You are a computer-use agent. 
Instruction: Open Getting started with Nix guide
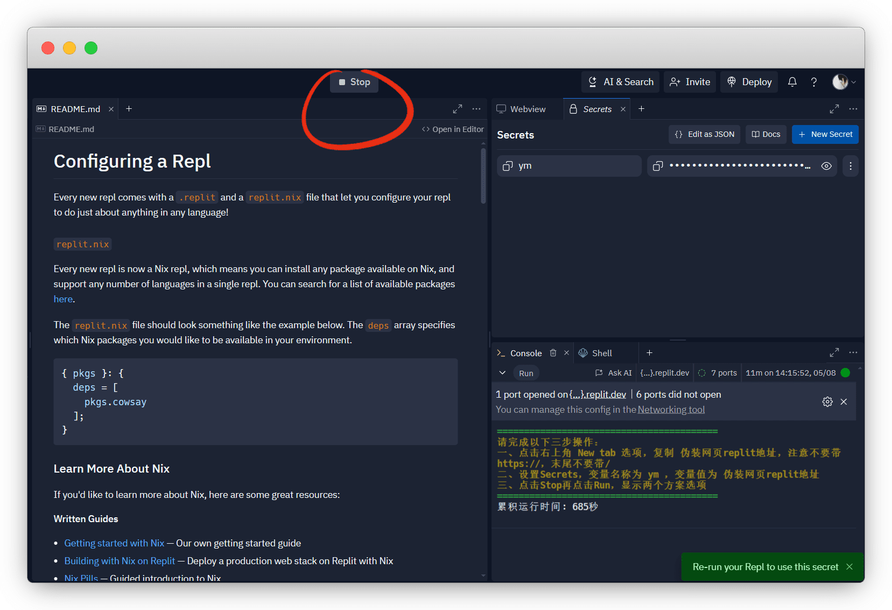pos(114,543)
